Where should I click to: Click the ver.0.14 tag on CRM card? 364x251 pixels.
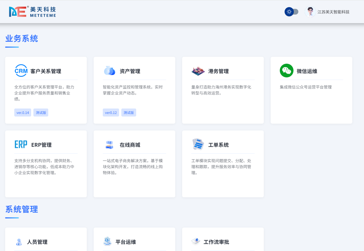click(x=23, y=113)
